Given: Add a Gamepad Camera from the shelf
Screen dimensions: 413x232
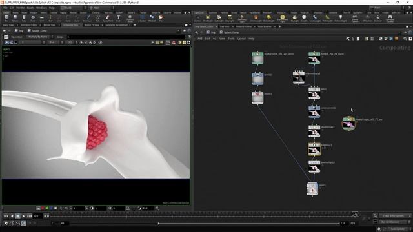Looking at the screenshot, I should pyautogui.click(x=390, y=19).
